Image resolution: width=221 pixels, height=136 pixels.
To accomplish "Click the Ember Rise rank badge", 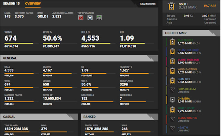I will coord(172,42).
